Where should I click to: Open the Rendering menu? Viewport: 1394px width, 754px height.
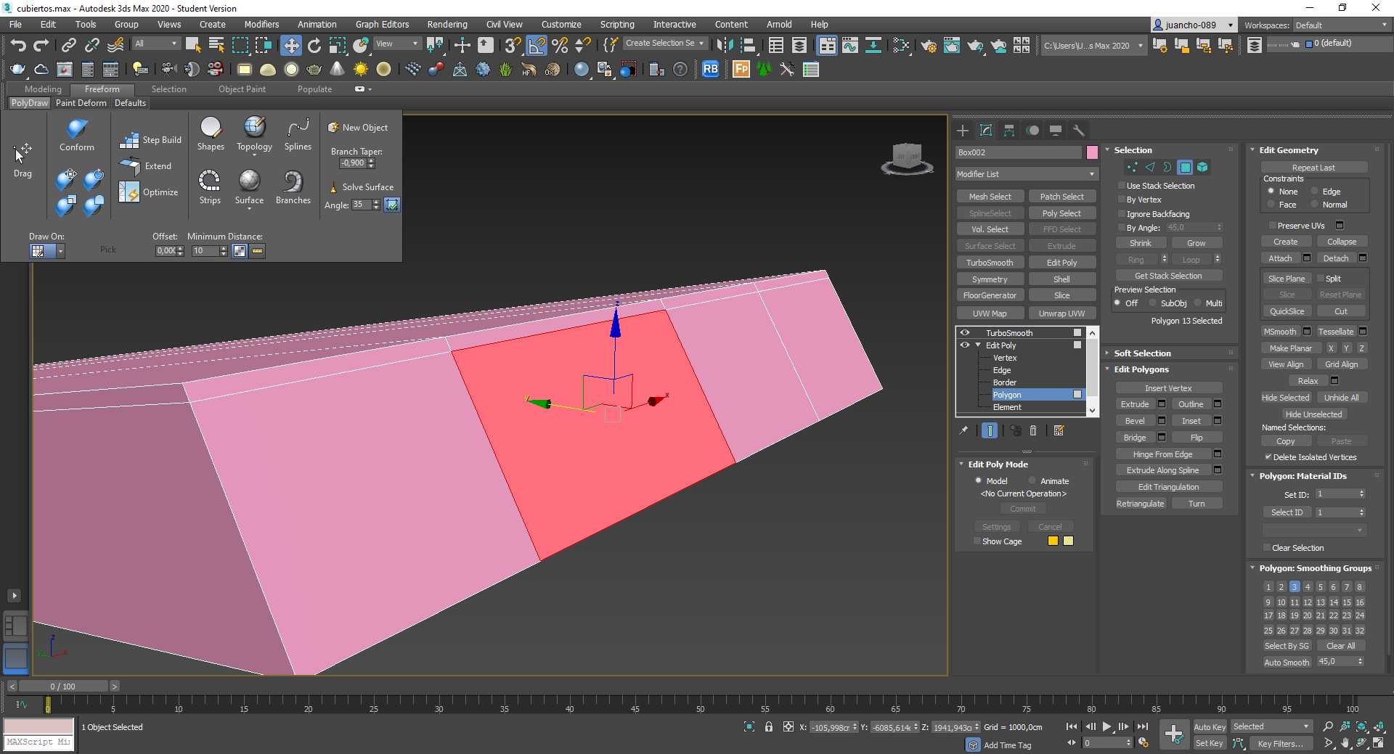447,25
